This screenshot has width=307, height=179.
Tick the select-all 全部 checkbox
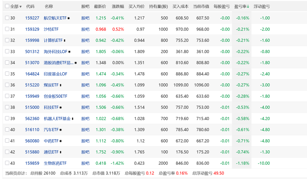[x=7, y=6]
